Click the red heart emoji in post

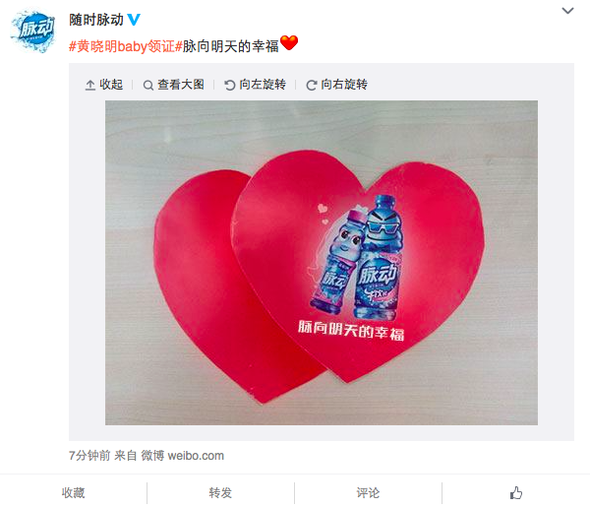289,43
